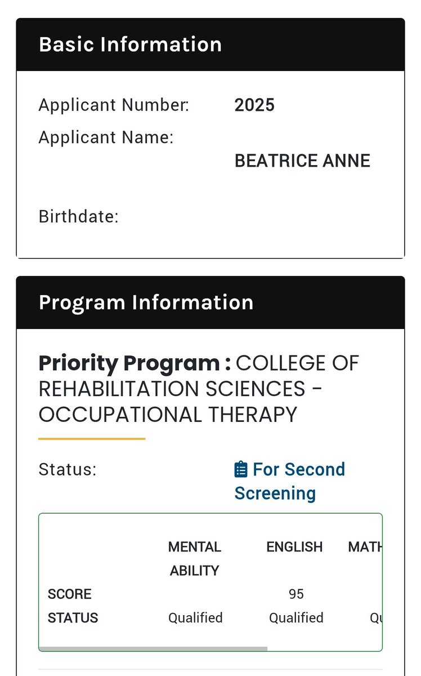Select the OCCUPATIONAL THERAPY program text
Screen dimensions: 421x676
(168, 415)
